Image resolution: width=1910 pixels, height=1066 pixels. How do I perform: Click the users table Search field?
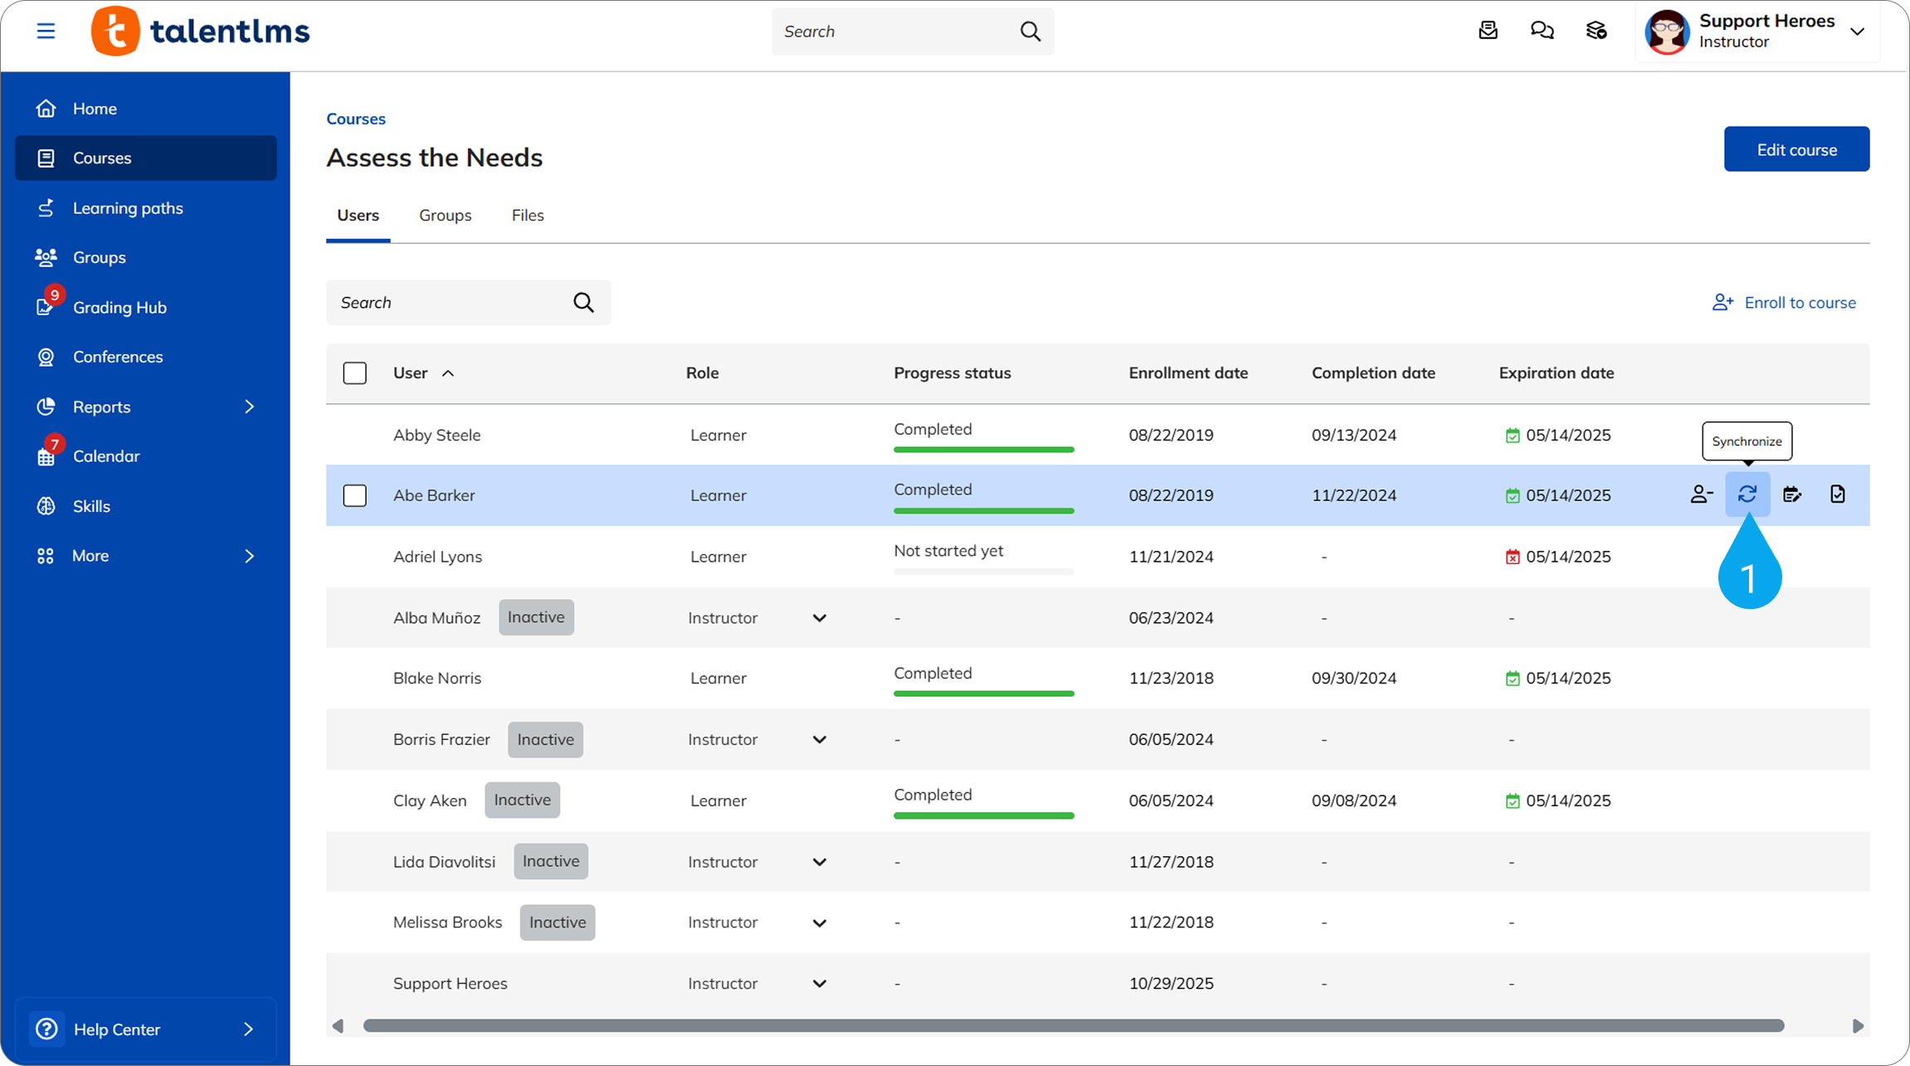[x=468, y=303]
